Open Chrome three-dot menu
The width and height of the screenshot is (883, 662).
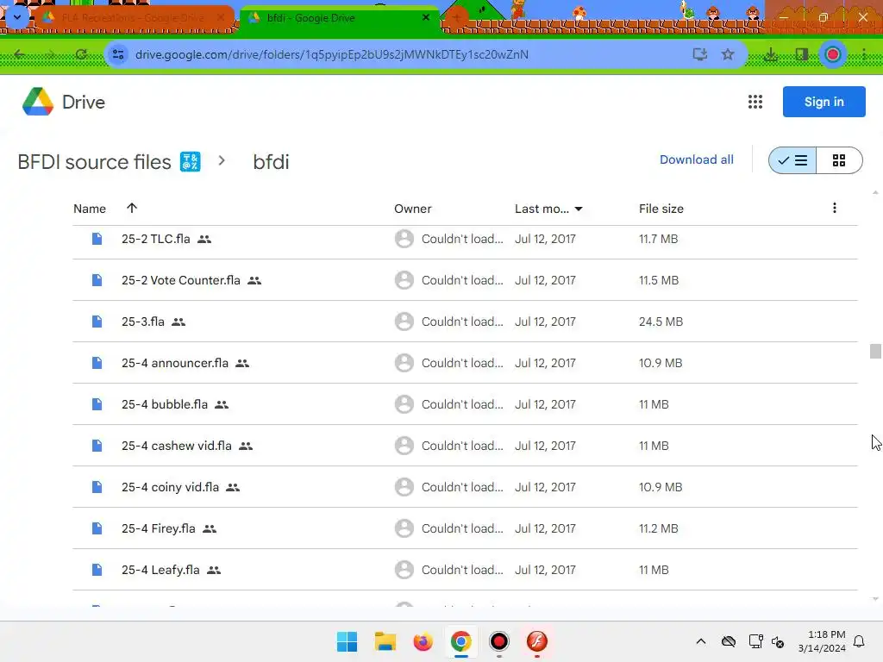(x=864, y=54)
